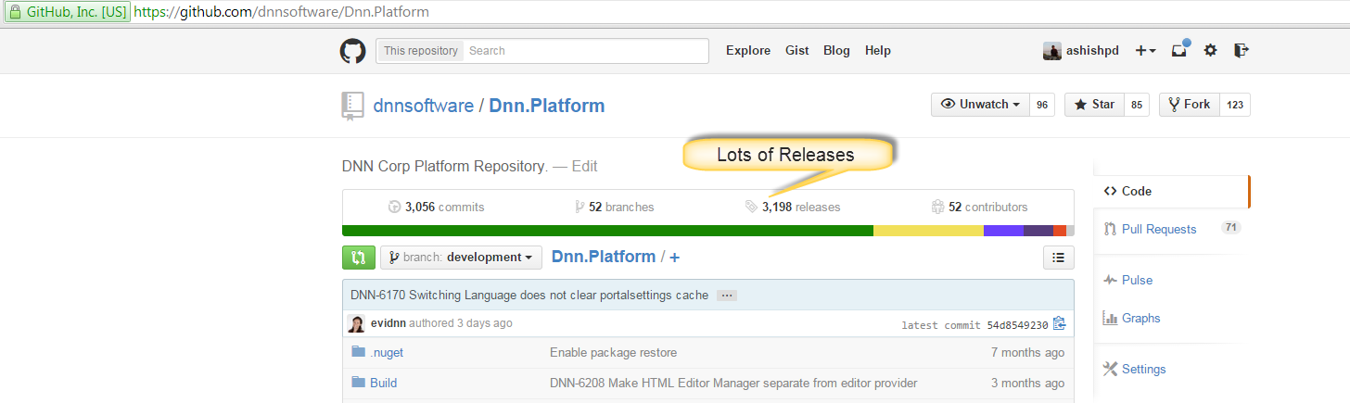Expand commit message ellipsis button
The width and height of the screenshot is (1350, 403).
[x=727, y=296]
